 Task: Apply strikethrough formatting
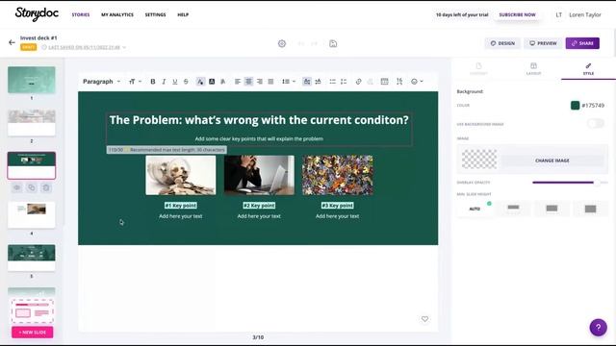[x=186, y=82]
